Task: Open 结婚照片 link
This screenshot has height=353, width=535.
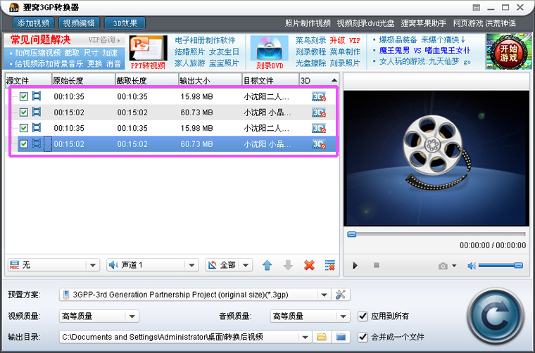Action: click(189, 52)
